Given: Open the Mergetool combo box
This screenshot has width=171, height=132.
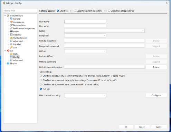Looking at the screenshot, I should 85,35.
